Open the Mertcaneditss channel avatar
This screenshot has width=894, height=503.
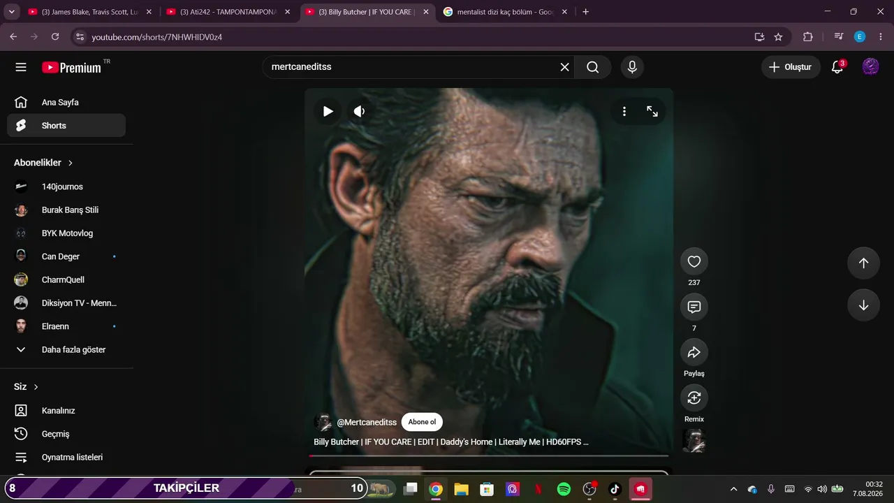coord(323,422)
